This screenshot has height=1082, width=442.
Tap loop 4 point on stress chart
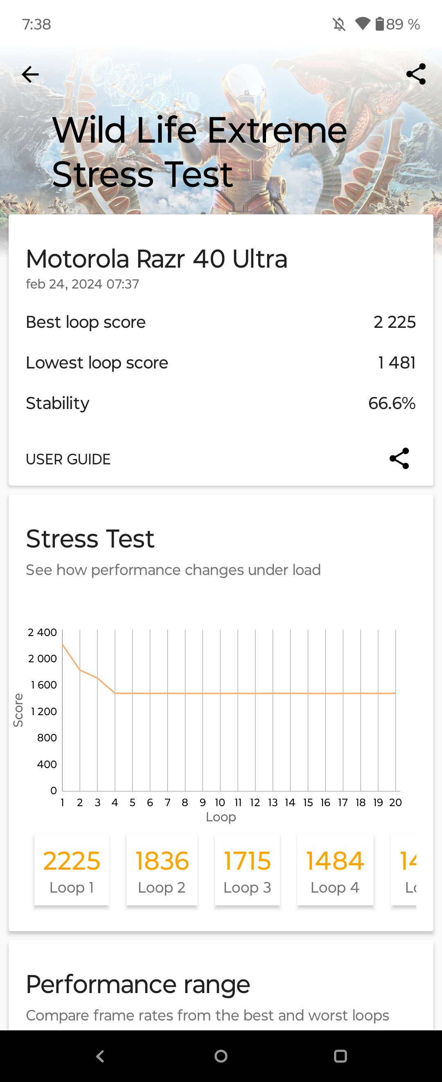(x=115, y=693)
